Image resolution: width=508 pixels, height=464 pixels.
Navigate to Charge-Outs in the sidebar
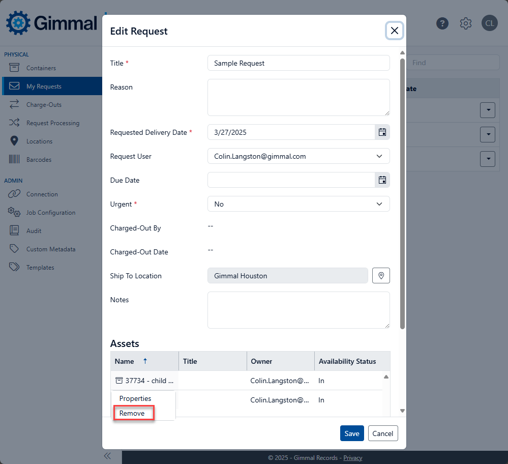click(44, 105)
